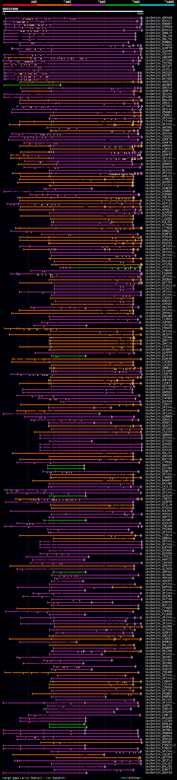The width and height of the screenshot is (177, 780).
Task: Select the UniRef100_Q54YV0 label
Action: click(x=159, y=566)
